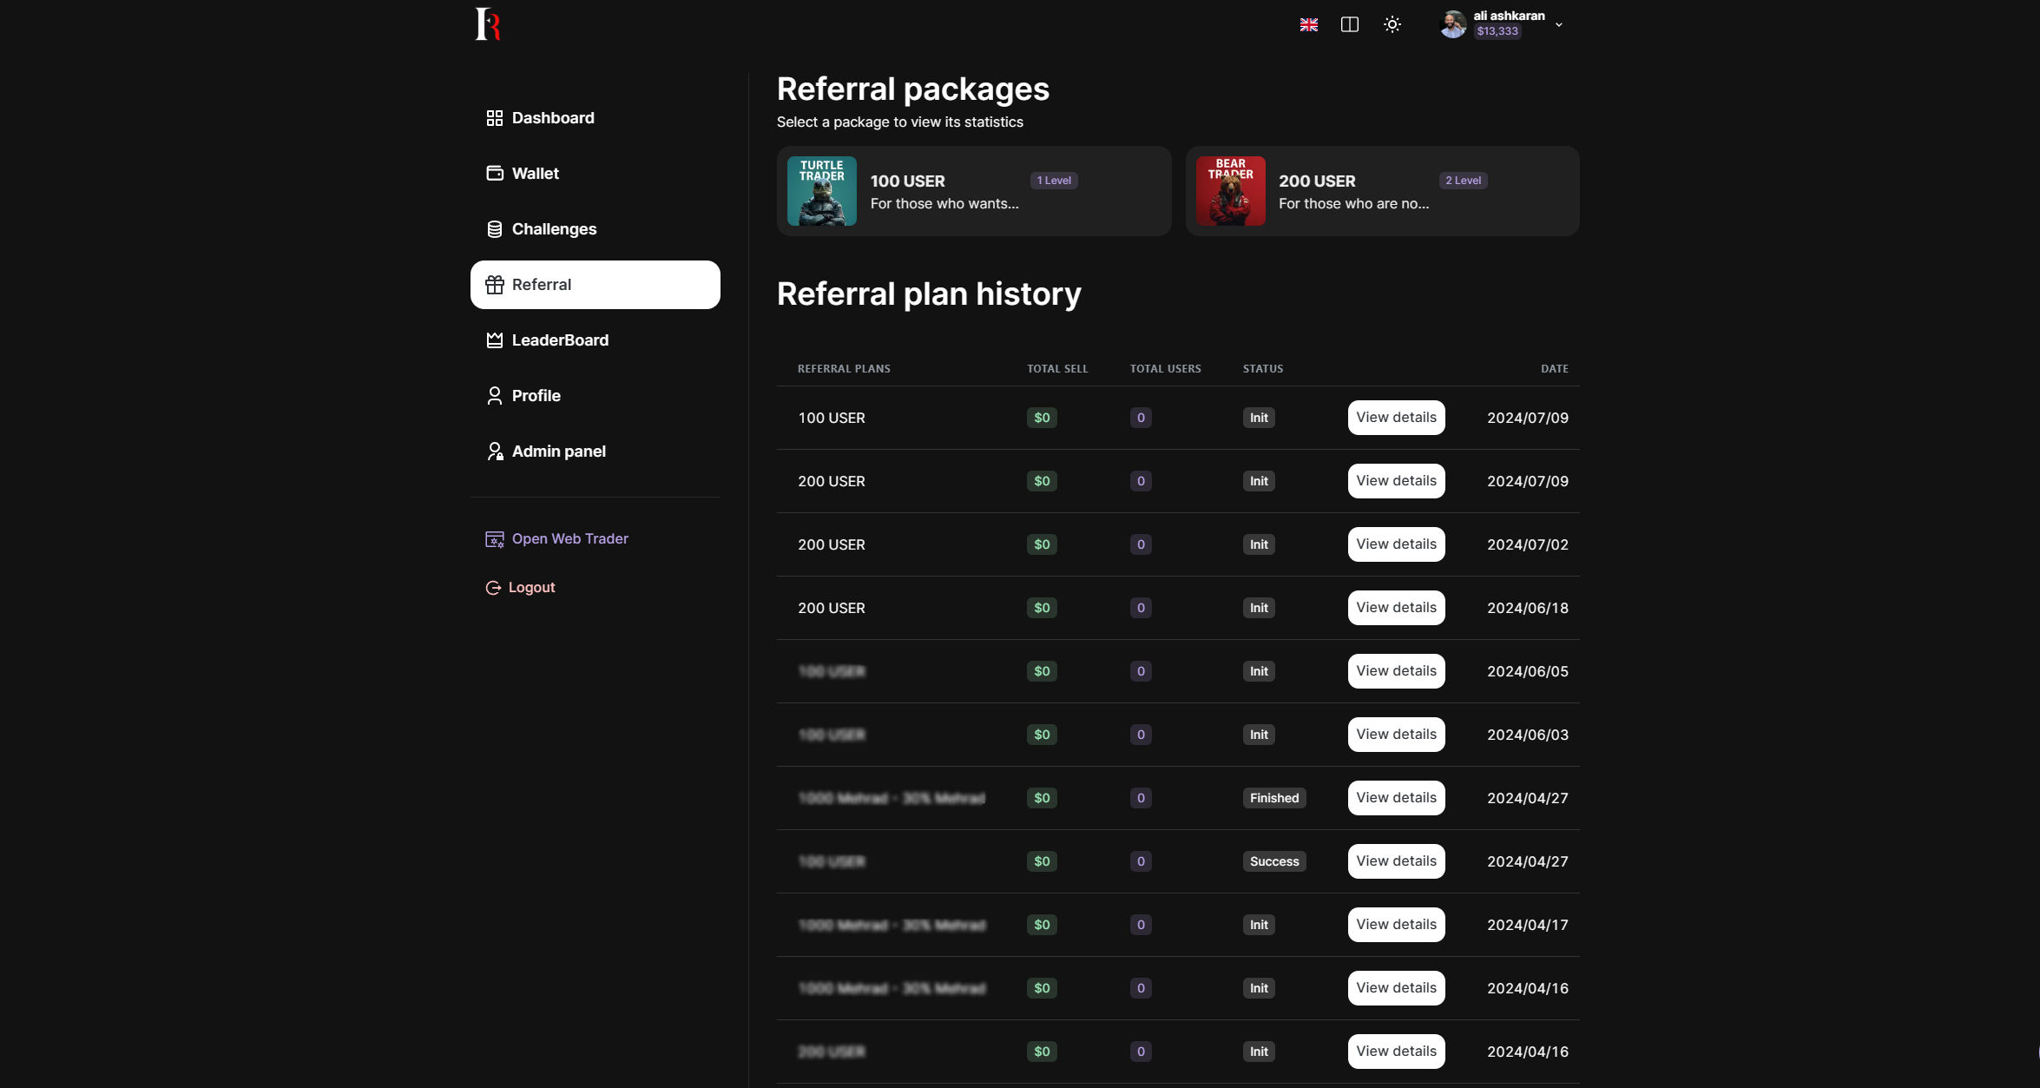View details for 2024/07/02 row
Viewport: 2040px width, 1088px height.
coord(1395,544)
